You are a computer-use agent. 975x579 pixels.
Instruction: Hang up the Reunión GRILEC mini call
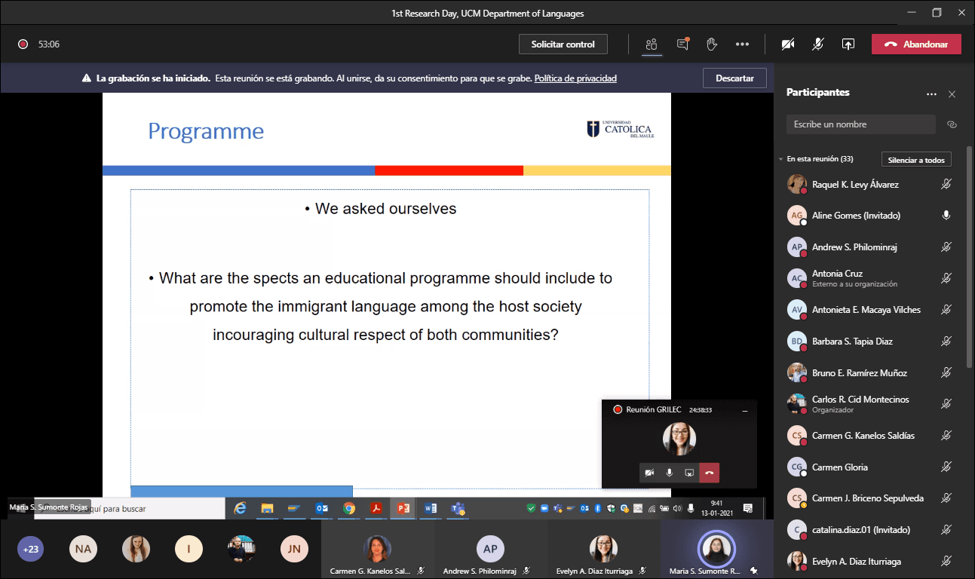pyautogui.click(x=709, y=473)
